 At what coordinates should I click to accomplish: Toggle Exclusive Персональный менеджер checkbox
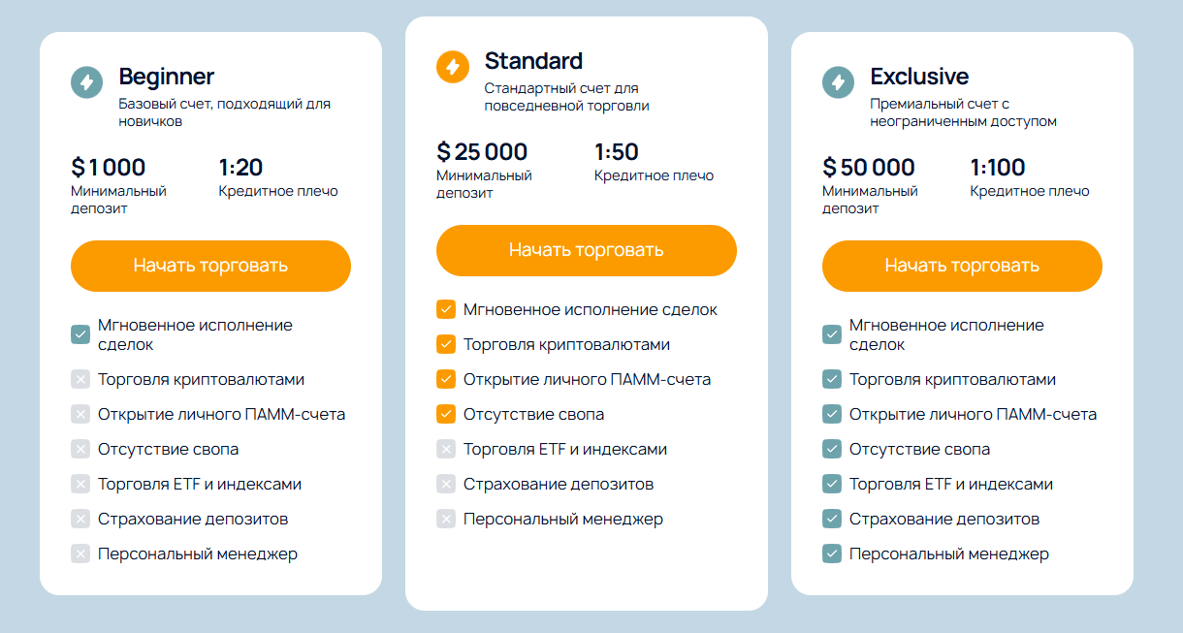pyautogui.click(x=832, y=554)
